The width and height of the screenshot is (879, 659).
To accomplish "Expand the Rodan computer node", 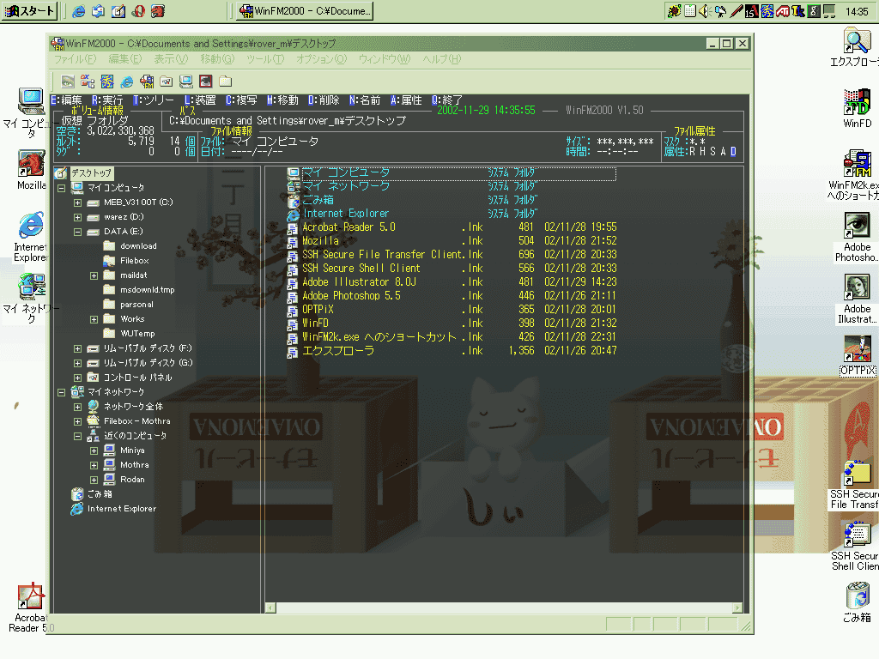I will click(94, 480).
